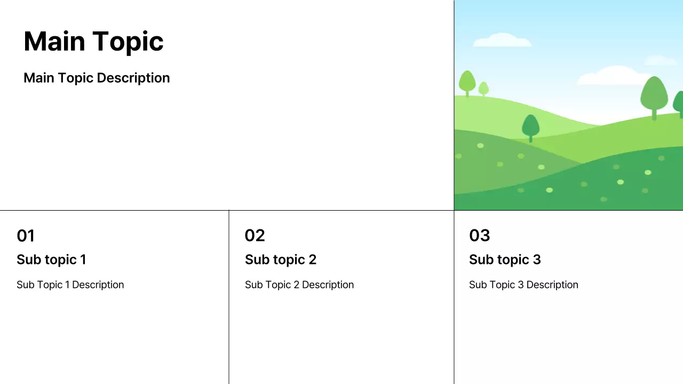
Task: Click the "Sub topic 2" heading
Action: click(281, 260)
